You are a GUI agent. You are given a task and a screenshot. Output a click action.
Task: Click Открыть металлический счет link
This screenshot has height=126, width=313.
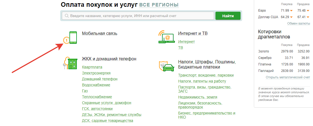pos(288,77)
